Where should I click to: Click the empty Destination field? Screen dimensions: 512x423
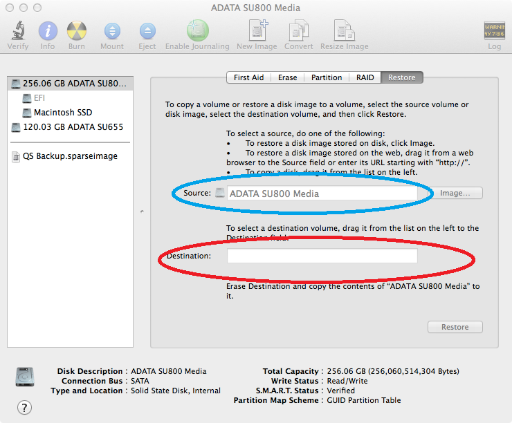pyautogui.click(x=322, y=256)
